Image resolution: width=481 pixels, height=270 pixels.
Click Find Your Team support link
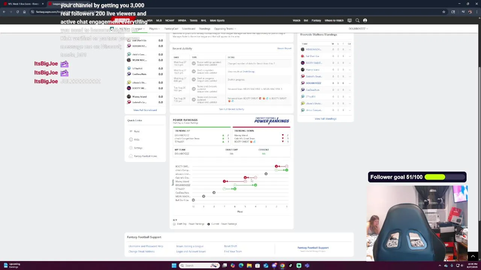pyautogui.click(x=233, y=252)
